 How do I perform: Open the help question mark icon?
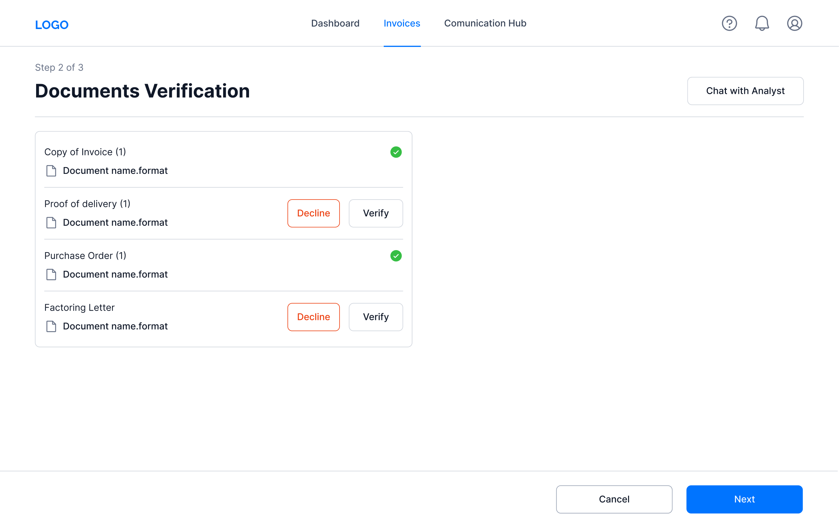pyautogui.click(x=729, y=23)
